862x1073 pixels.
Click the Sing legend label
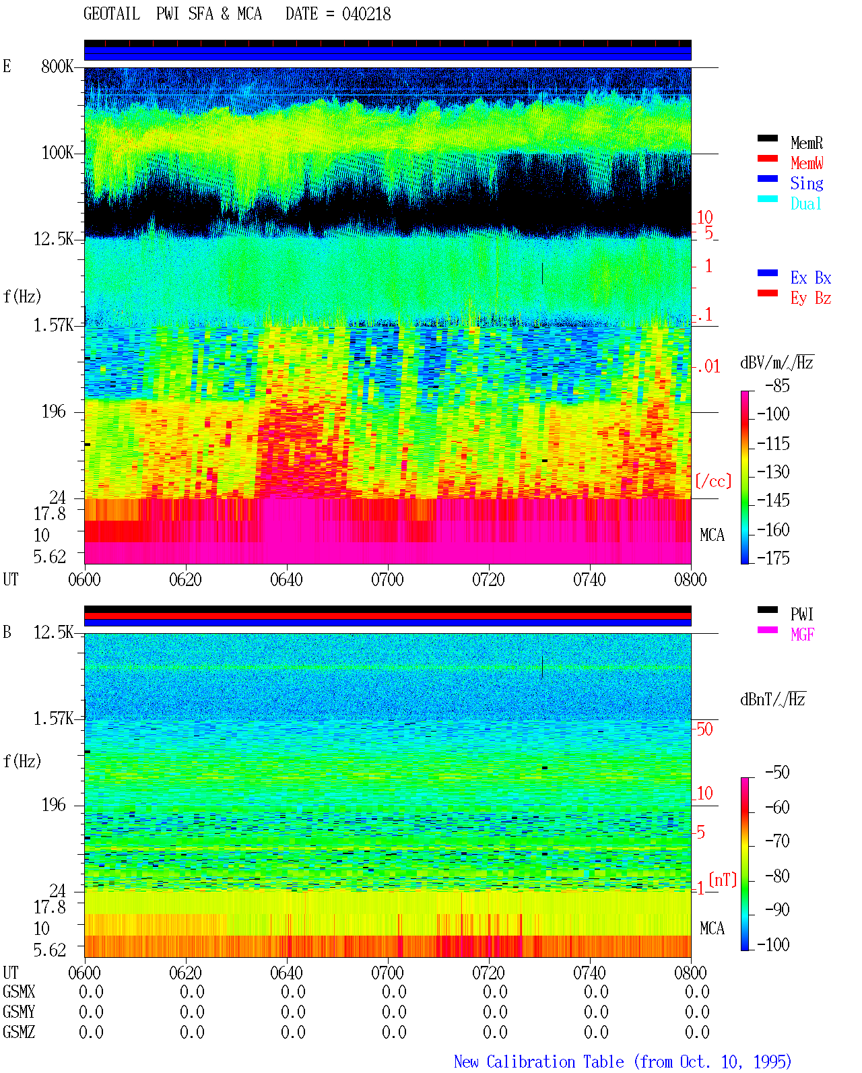click(x=807, y=183)
